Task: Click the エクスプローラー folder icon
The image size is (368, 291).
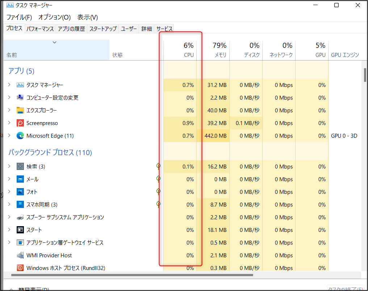Action: click(20, 111)
